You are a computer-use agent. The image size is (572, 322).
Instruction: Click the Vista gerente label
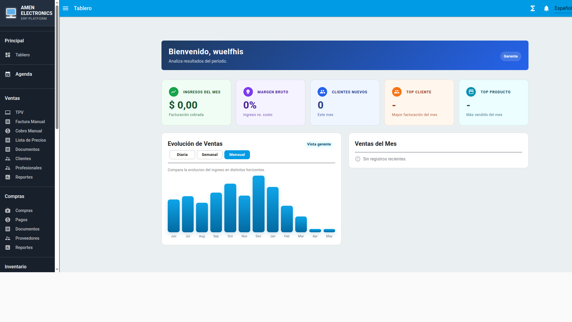tap(319, 144)
